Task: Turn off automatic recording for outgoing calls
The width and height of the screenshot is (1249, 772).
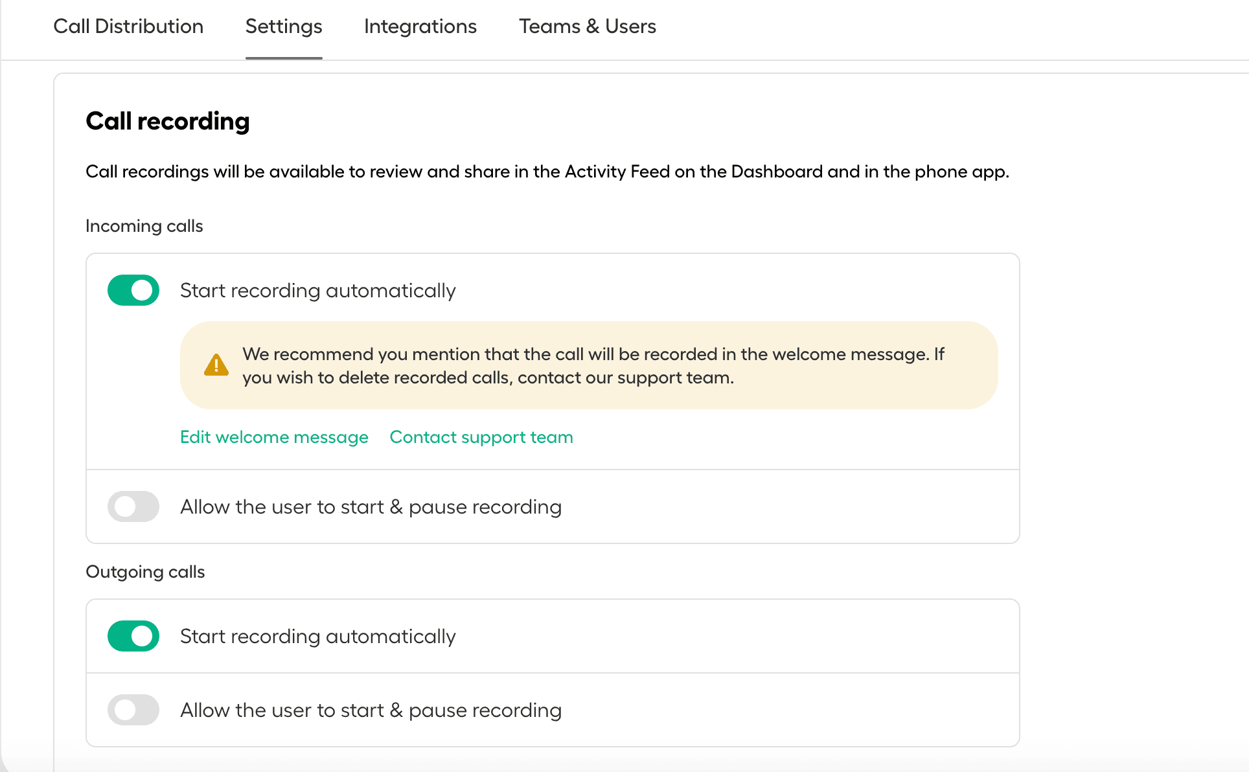Action: pyautogui.click(x=133, y=636)
